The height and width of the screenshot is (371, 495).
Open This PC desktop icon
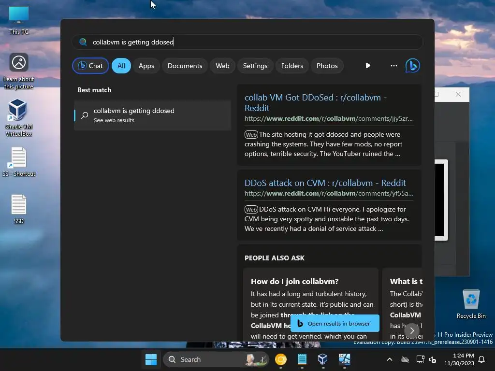click(x=19, y=20)
